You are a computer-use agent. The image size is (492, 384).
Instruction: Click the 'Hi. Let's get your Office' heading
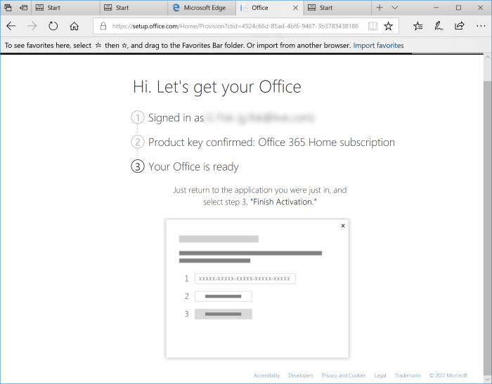[x=216, y=87]
